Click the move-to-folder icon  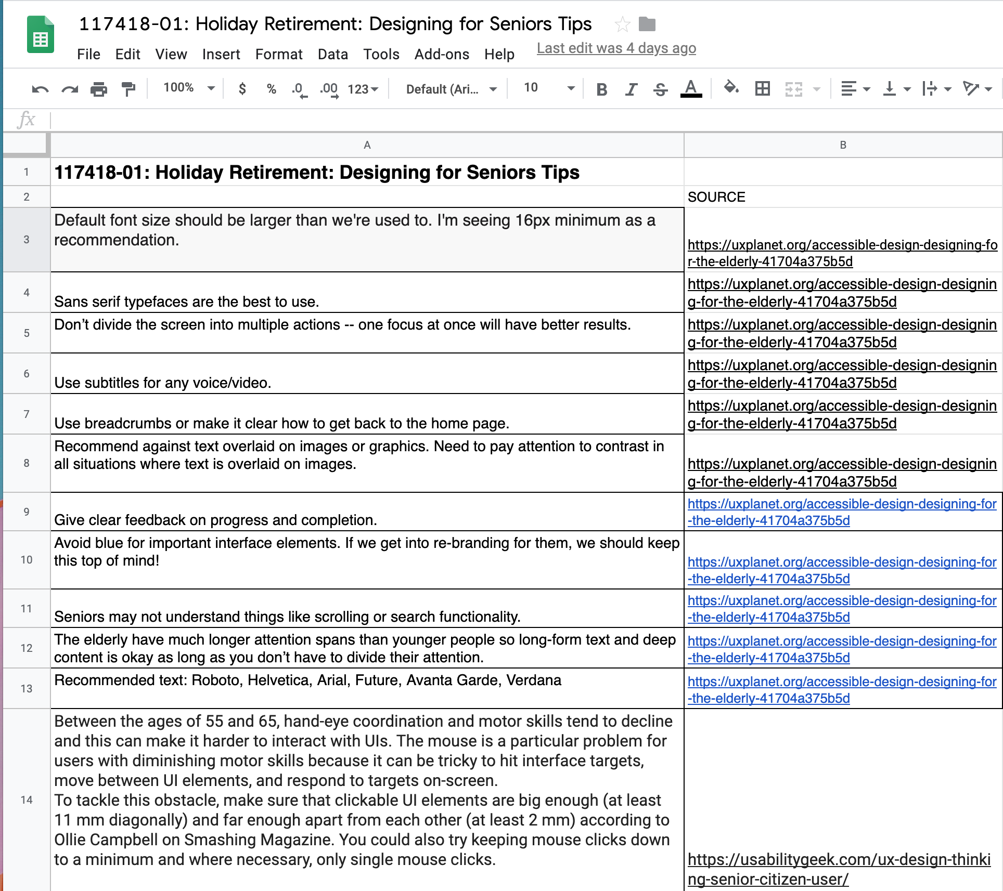(647, 24)
